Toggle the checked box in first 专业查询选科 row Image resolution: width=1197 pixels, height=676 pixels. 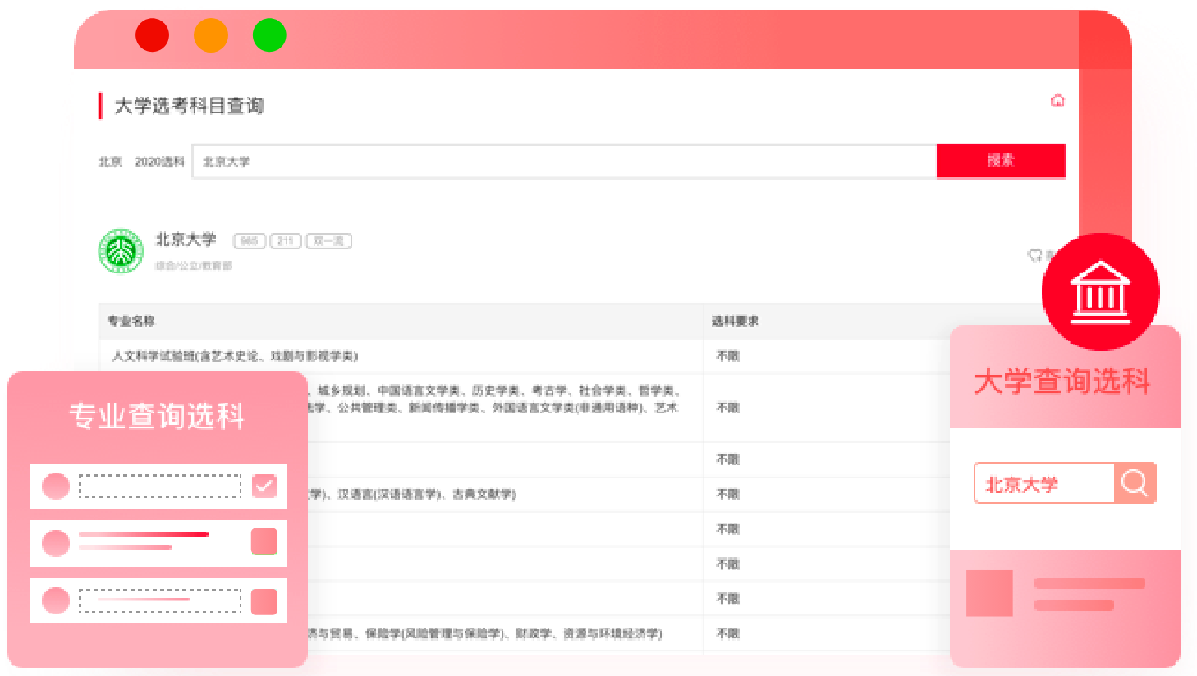click(x=264, y=486)
